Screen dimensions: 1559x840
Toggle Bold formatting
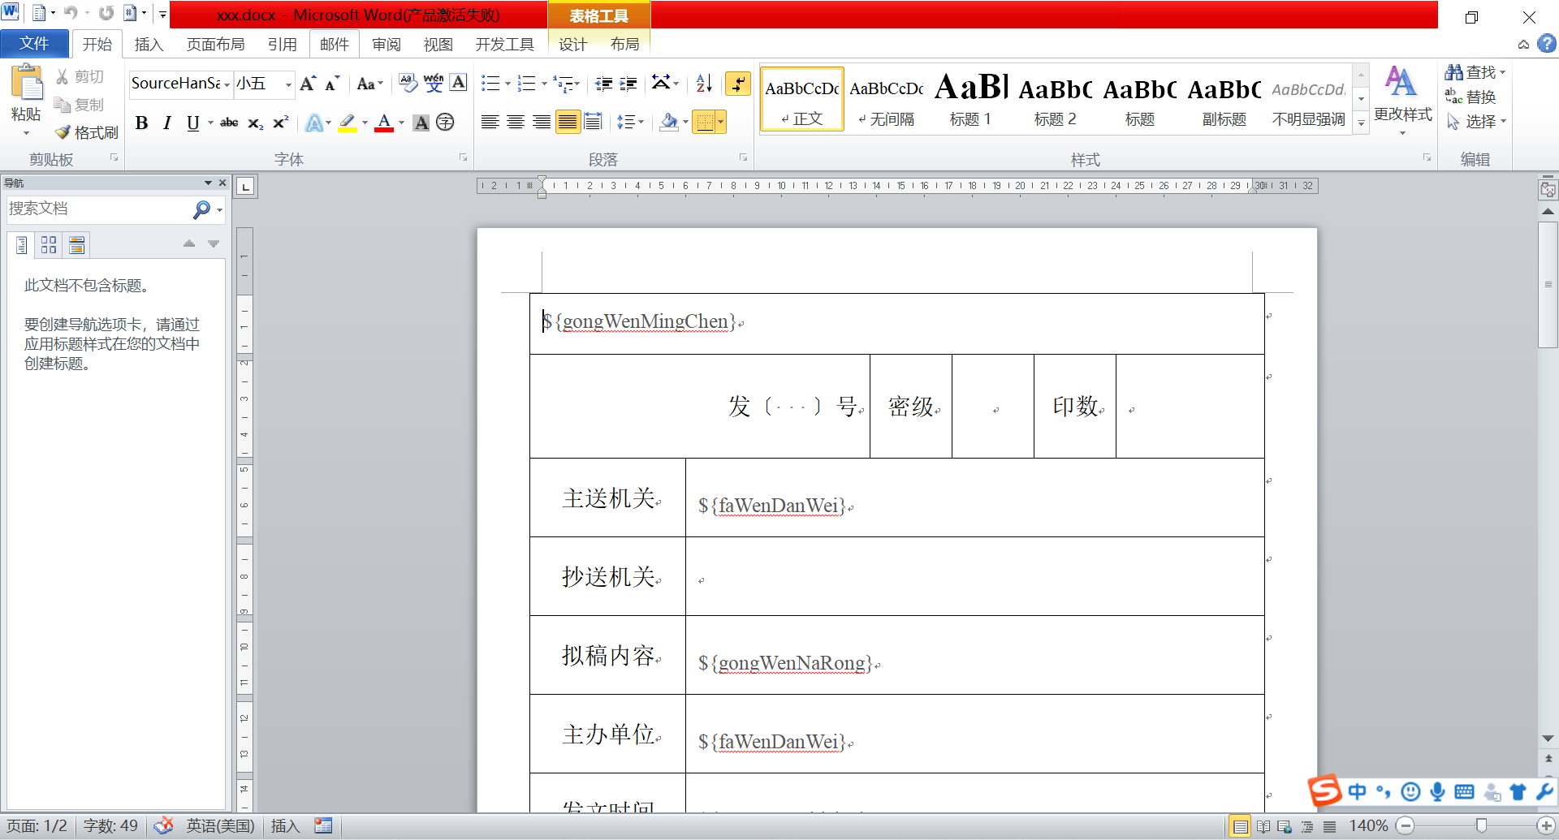(x=141, y=123)
